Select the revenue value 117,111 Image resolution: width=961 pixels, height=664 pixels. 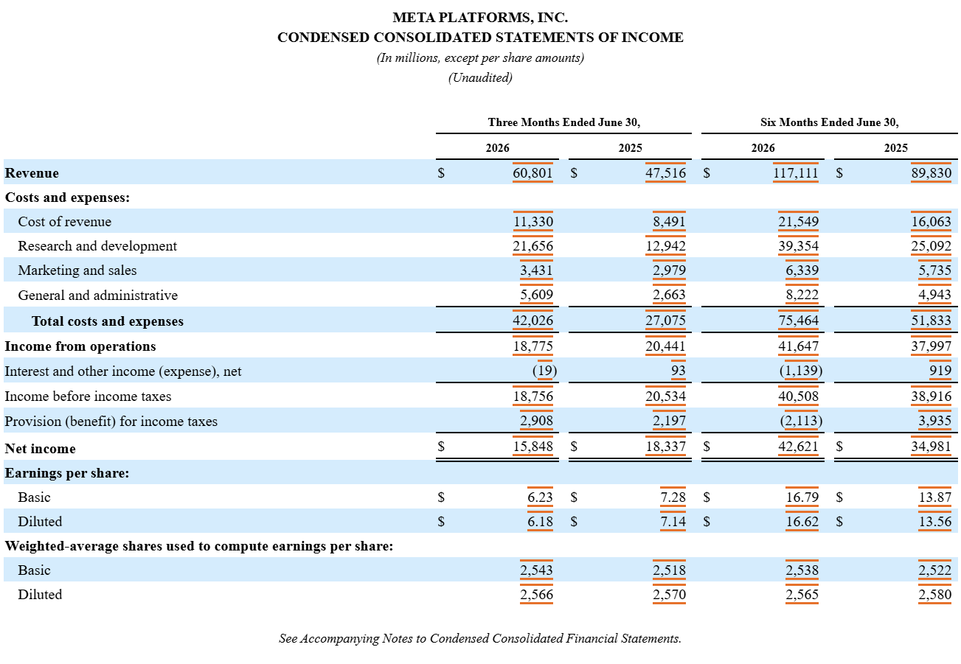pos(795,173)
